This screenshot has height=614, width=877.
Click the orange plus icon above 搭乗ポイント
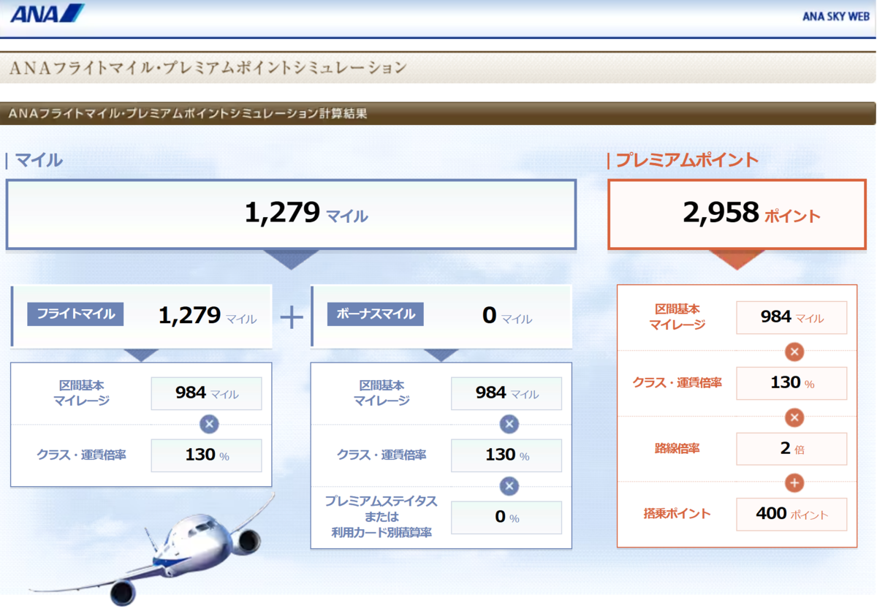794,482
